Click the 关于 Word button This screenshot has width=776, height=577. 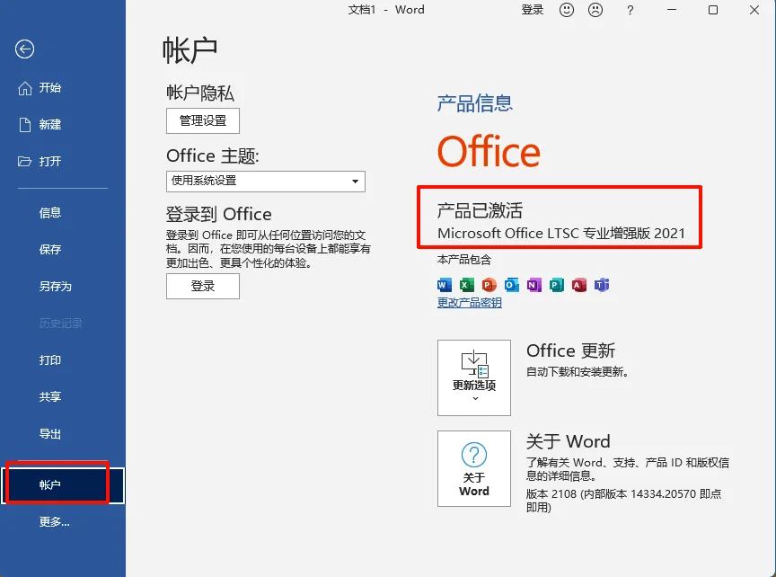474,468
